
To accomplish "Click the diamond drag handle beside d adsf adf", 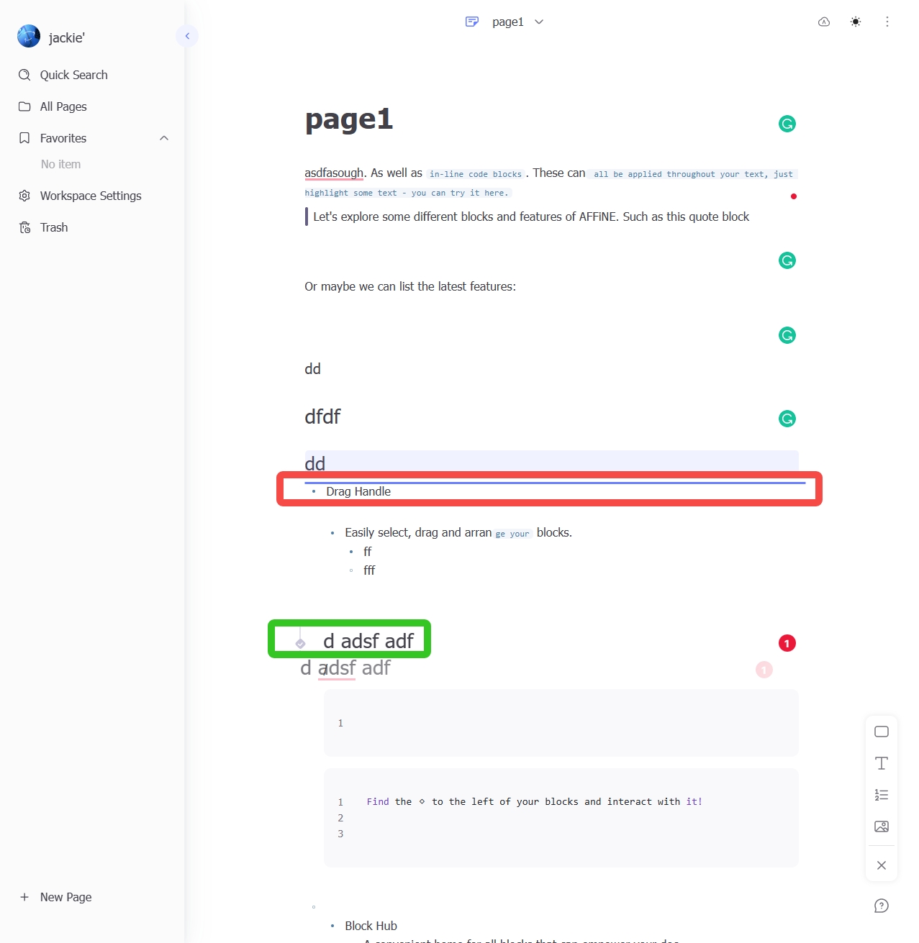I will 301,643.
